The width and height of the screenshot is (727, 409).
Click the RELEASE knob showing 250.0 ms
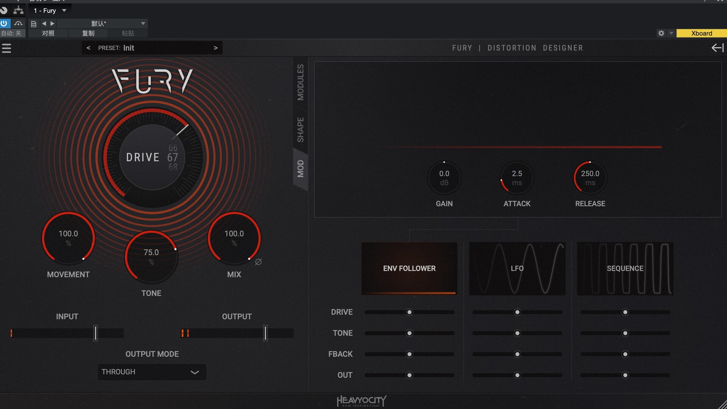590,178
